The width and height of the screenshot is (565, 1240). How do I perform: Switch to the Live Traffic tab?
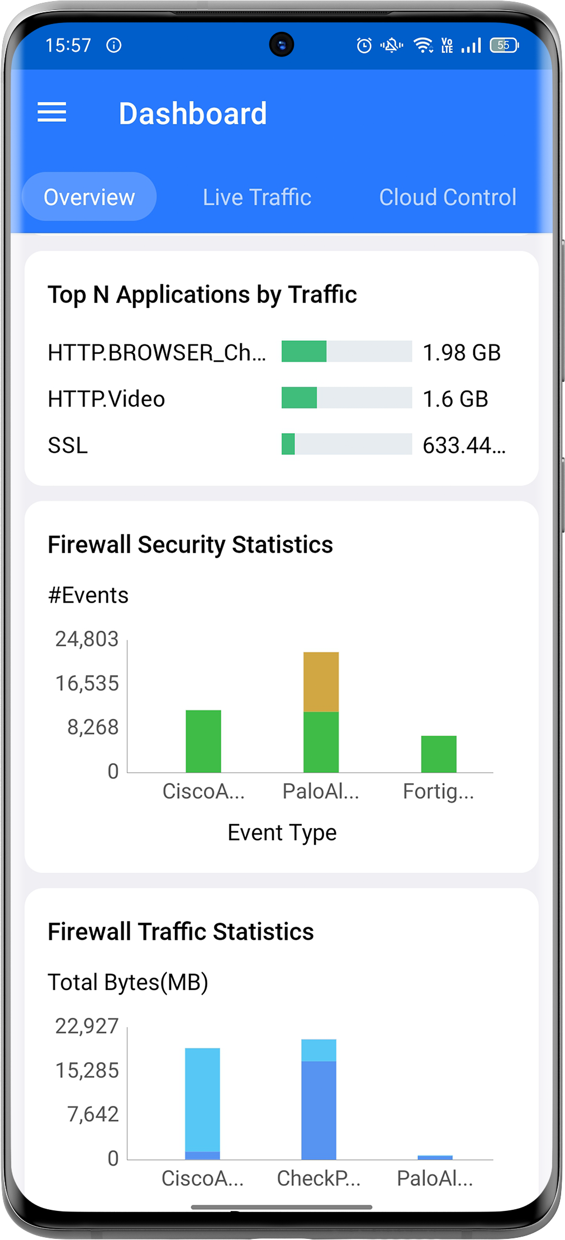click(x=257, y=197)
